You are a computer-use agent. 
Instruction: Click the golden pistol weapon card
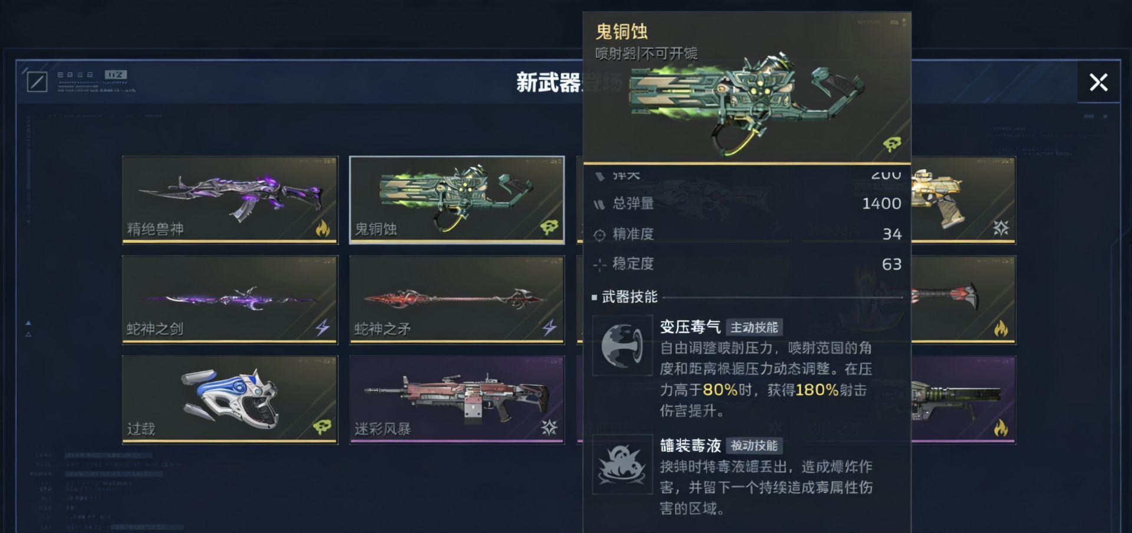[963, 199]
